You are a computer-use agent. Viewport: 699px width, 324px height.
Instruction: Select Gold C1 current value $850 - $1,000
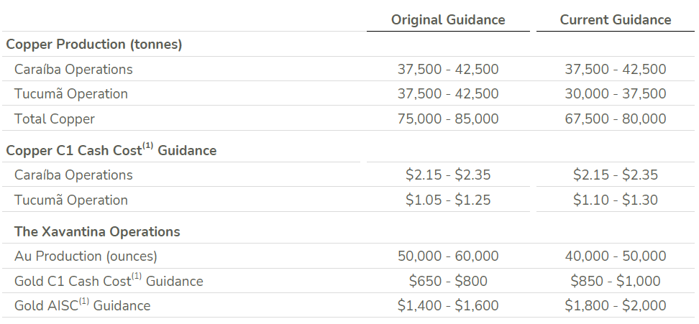[615, 282]
